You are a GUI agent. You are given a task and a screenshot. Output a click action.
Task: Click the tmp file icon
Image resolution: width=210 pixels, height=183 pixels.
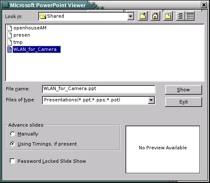pyautogui.click(x=10, y=42)
